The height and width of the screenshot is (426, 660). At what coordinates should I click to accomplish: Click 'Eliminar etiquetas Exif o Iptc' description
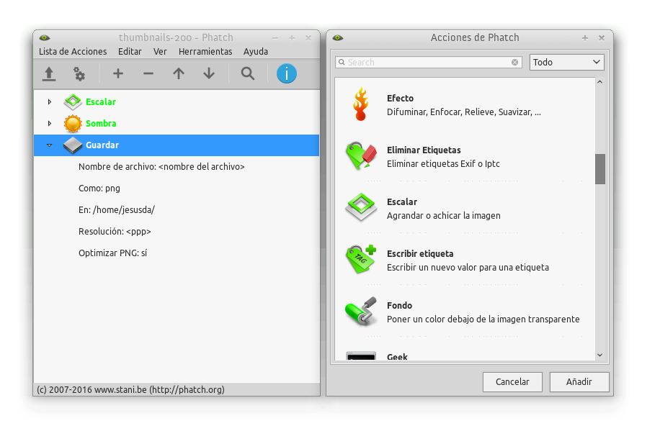(443, 164)
